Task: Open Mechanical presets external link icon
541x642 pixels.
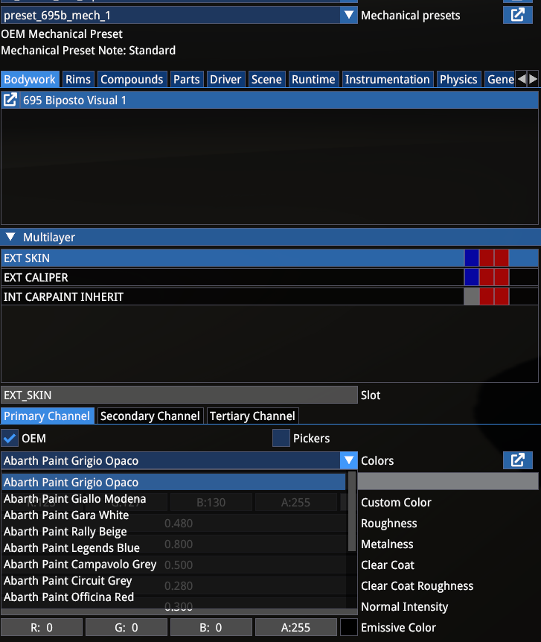Action: tap(518, 15)
